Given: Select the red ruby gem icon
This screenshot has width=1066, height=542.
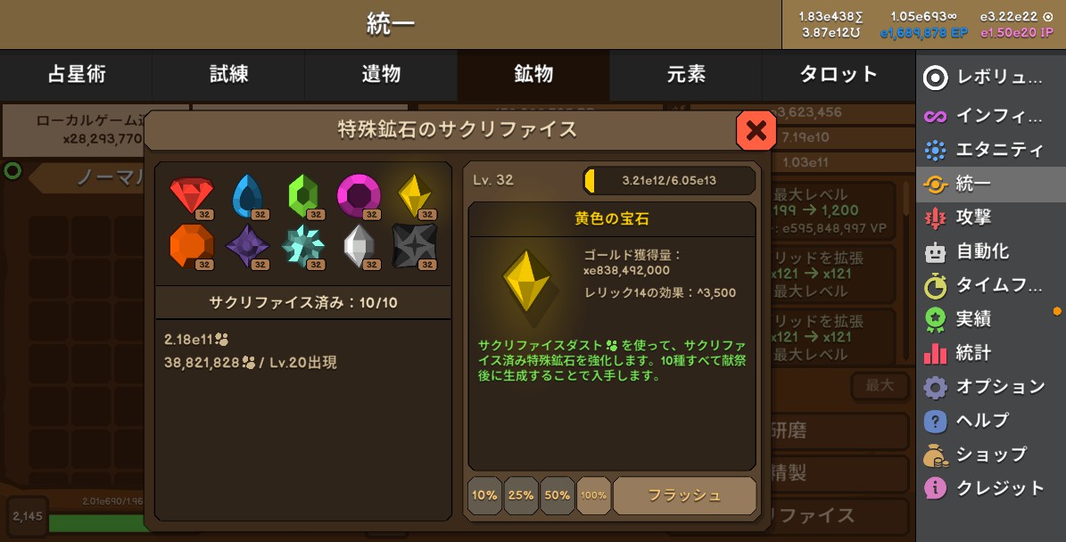Looking at the screenshot, I should (x=192, y=196).
